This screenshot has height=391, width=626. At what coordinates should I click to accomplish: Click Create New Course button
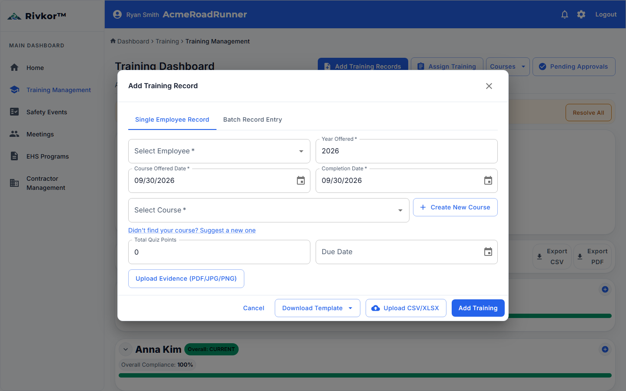(455, 207)
